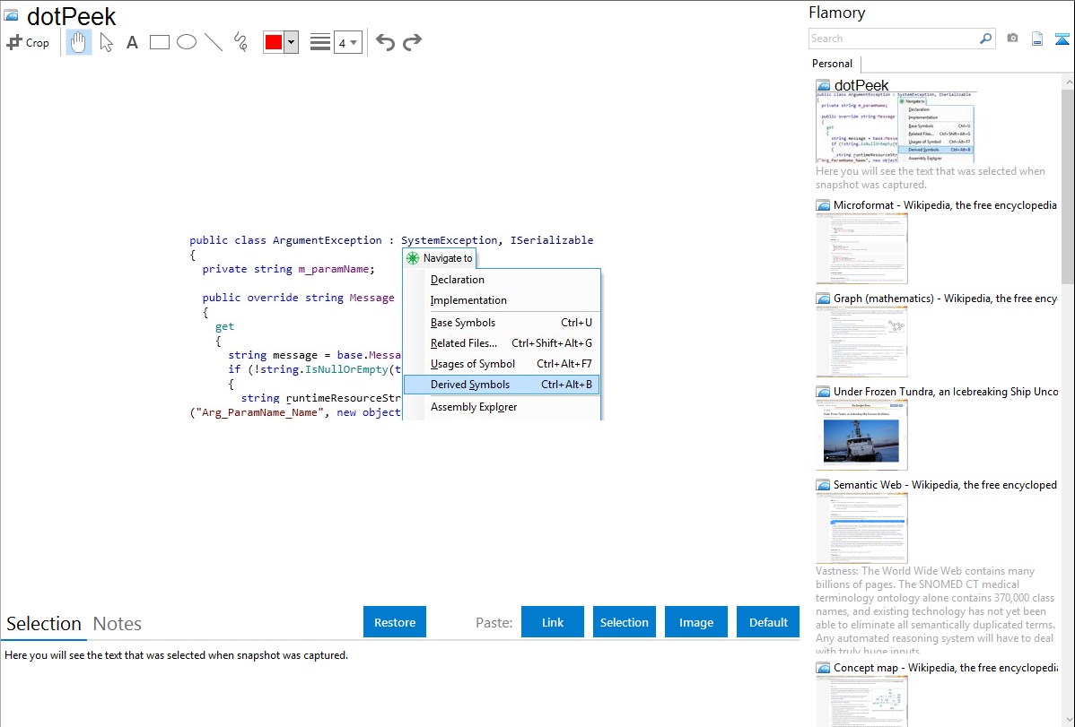
Task: Select the rectangle shape tool
Action: coord(159,42)
